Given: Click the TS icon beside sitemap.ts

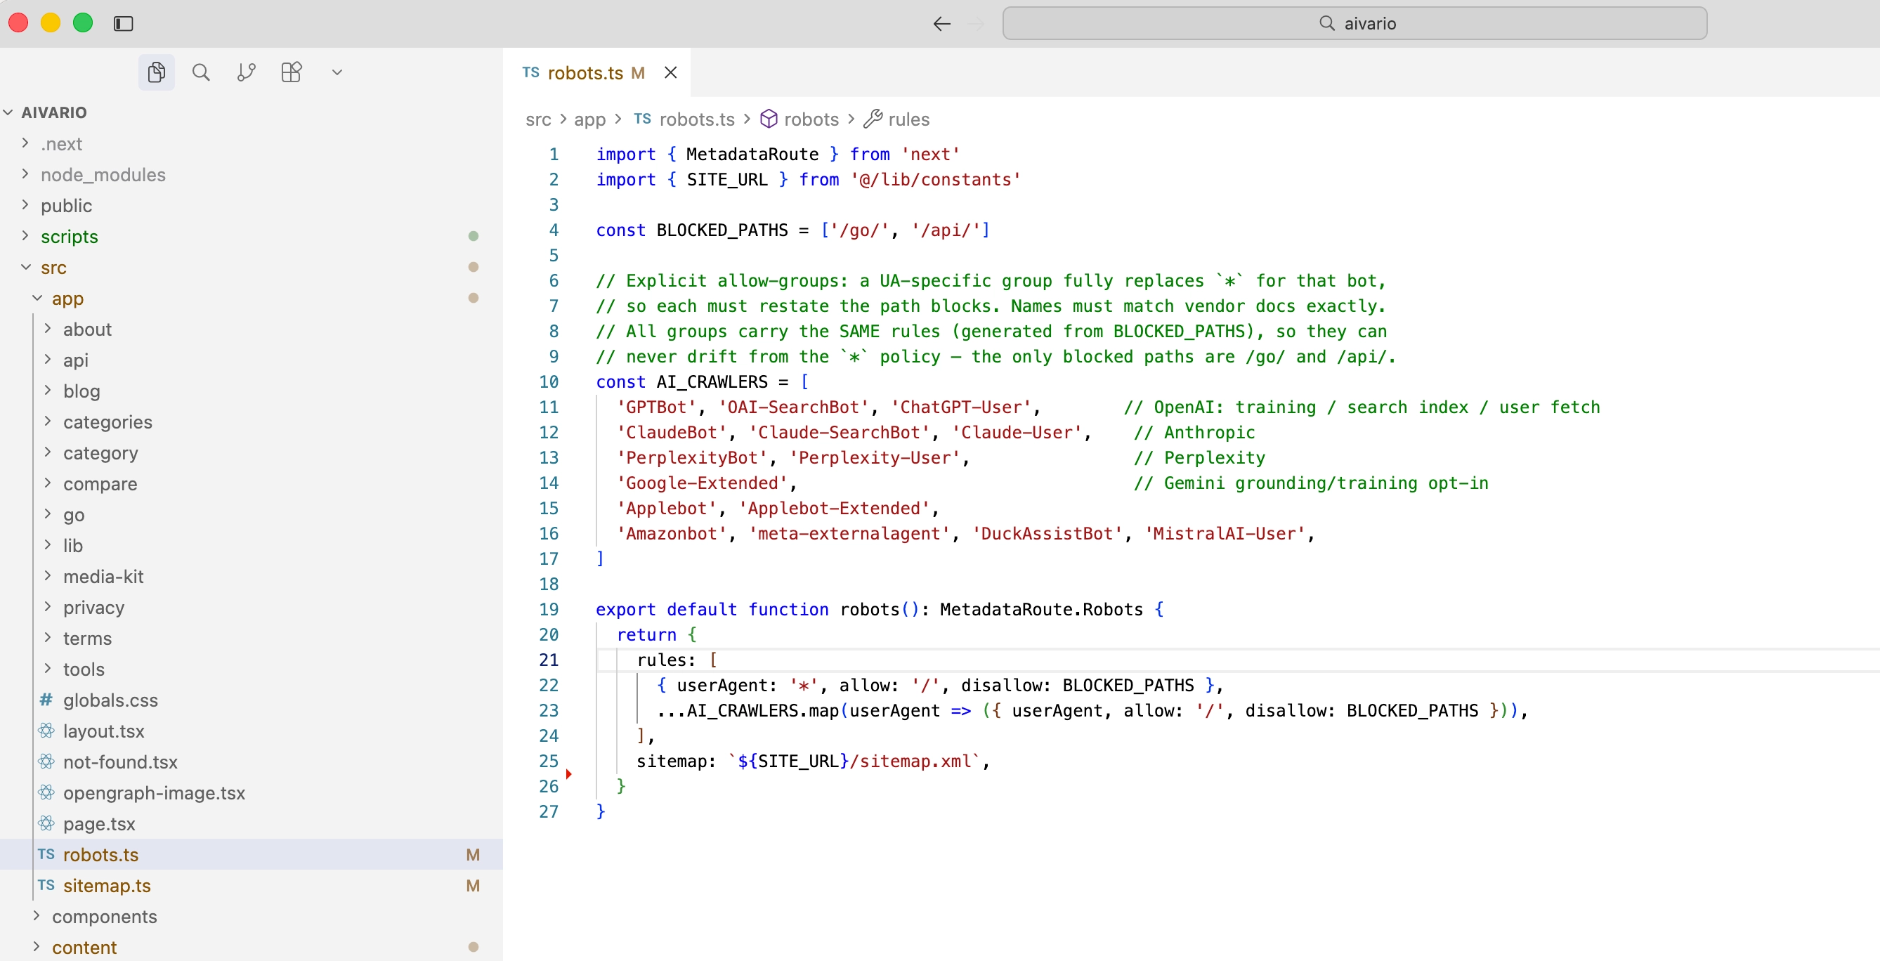Looking at the screenshot, I should pyautogui.click(x=46, y=885).
